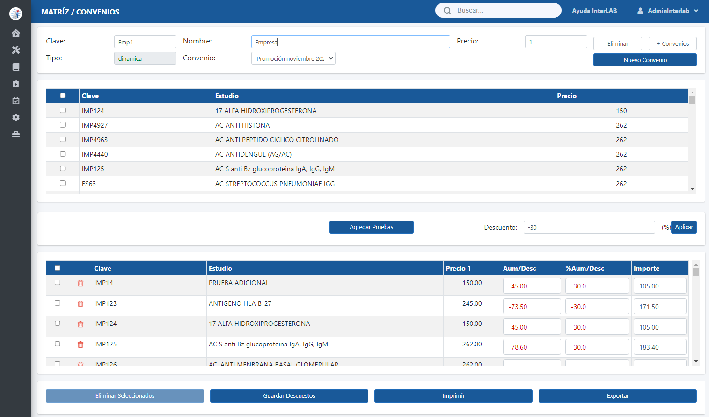709x417 pixels.
Task: Click upper table scrollbar up arrow
Action: coord(692,93)
